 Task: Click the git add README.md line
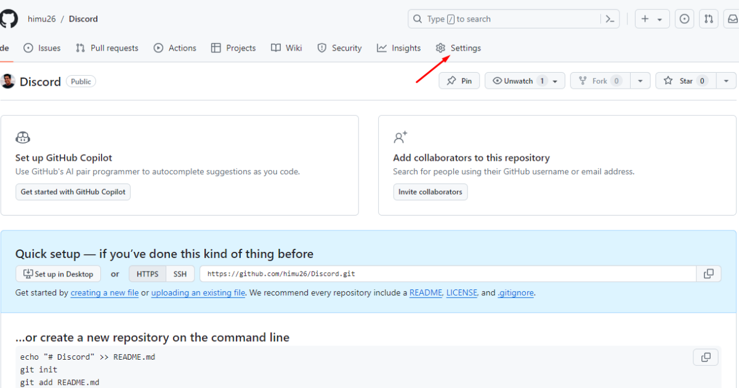[60, 382]
